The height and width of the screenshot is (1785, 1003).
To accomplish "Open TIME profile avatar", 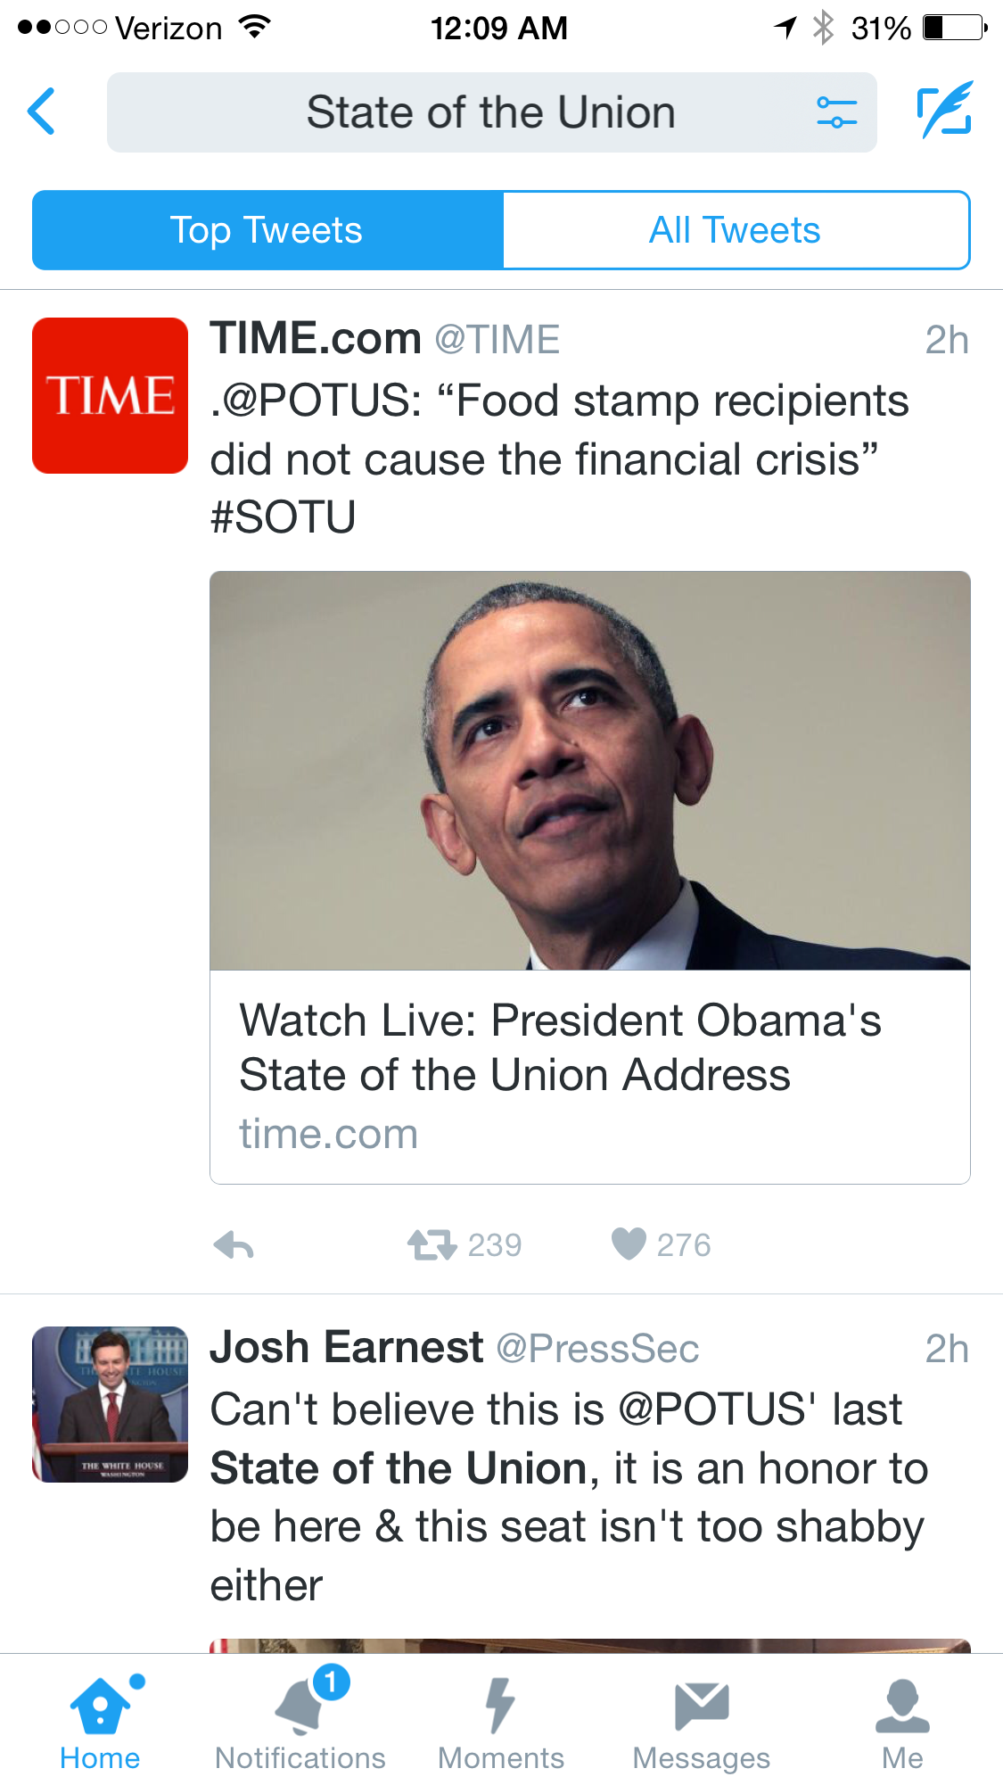I will coord(110,395).
